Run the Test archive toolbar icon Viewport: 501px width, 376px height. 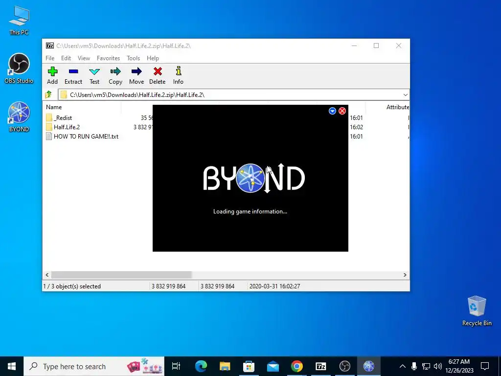pyautogui.click(x=94, y=76)
